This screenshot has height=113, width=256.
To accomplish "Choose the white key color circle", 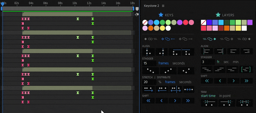I will (168, 28).
